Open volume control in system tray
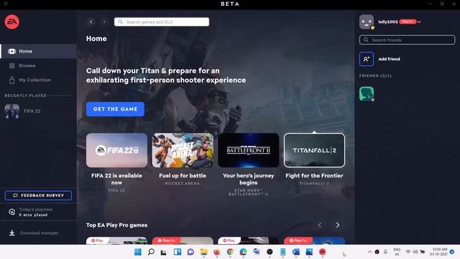This screenshot has width=460, height=259. [x=415, y=252]
